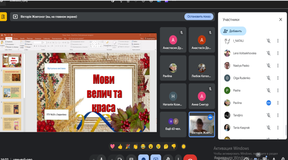288x160 pixels.
Task: Open the three-dot menu for Pasha
Action: 278,91
